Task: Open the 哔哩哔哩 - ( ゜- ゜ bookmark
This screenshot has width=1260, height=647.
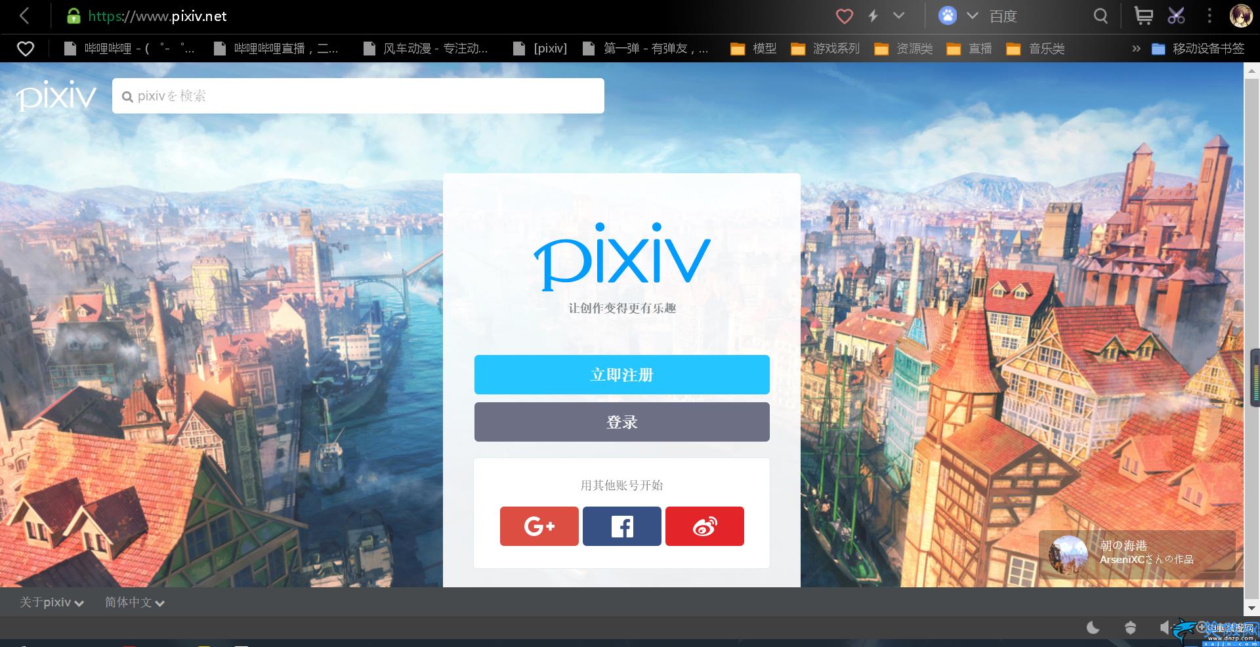Action: click(x=129, y=49)
